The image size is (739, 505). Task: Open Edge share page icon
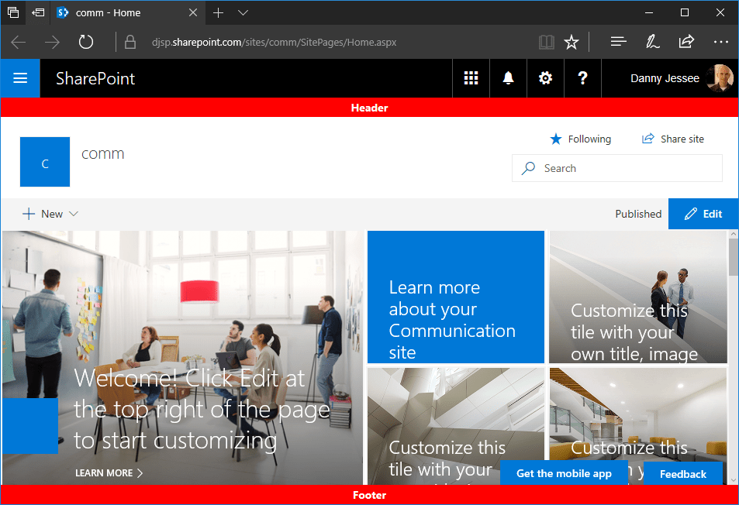point(686,41)
